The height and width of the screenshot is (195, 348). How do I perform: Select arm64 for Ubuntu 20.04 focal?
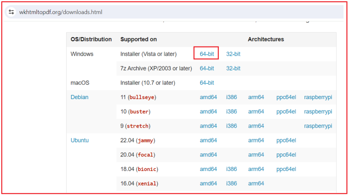coord(256,155)
